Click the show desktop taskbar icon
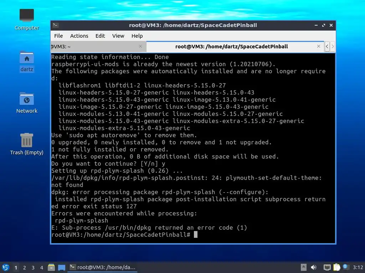Image resolution: width=365 pixels, height=273 pixels. pos(61,267)
